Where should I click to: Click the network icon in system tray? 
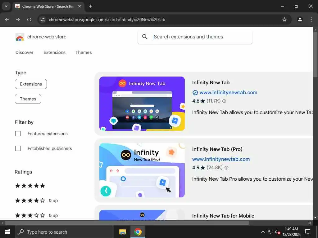270,232
